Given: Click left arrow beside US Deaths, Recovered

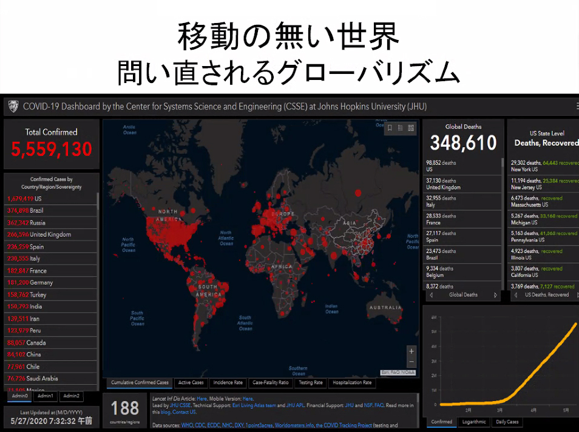Looking at the screenshot, I should [516, 295].
